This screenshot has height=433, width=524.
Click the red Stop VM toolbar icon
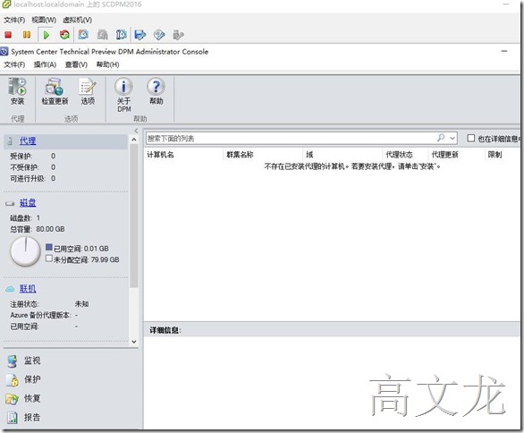8,35
